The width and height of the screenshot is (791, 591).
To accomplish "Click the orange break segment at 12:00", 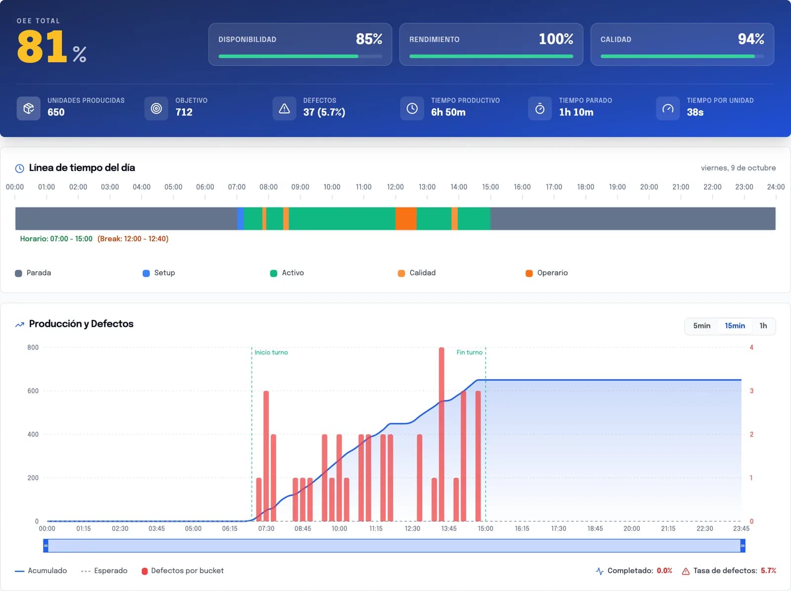I will [x=406, y=218].
